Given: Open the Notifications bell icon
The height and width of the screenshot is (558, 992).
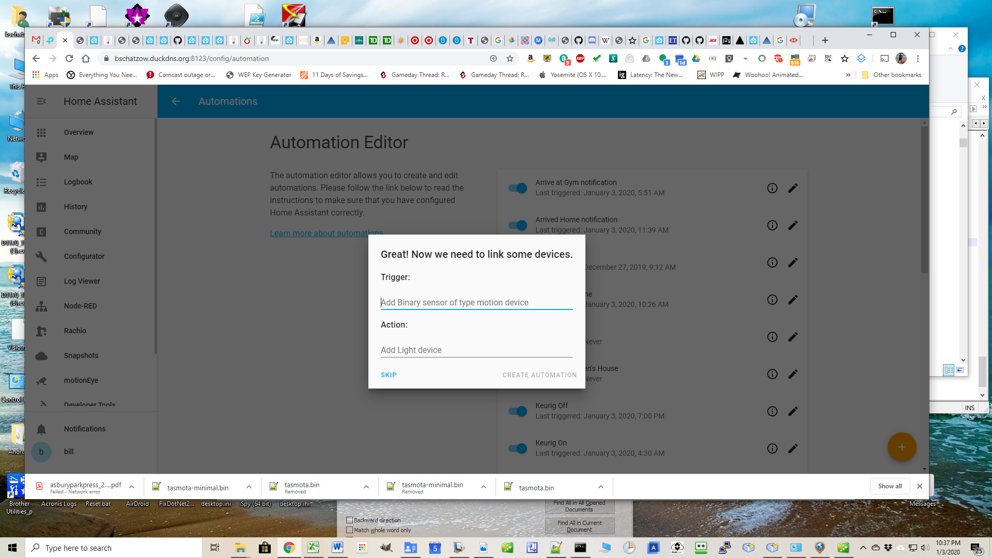Looking at the screenshot, I should point(41,429).
